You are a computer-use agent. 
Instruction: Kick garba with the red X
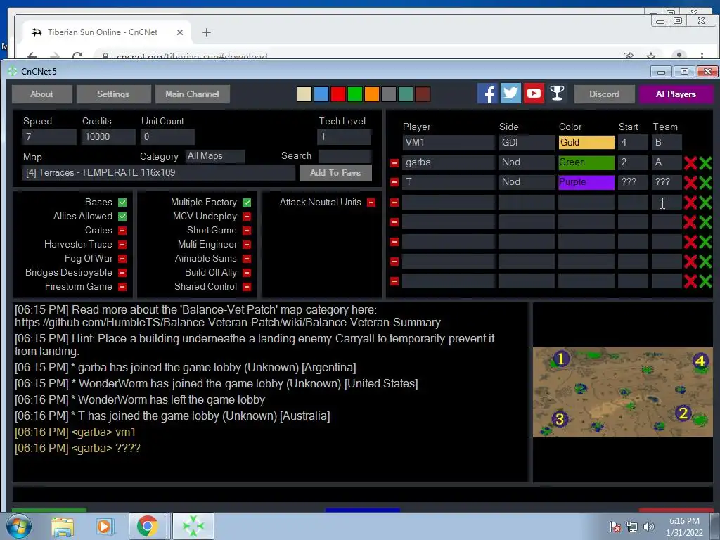[690, 162]
